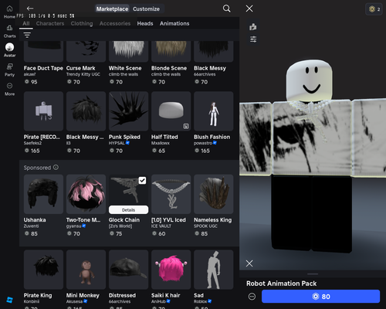The width and height of the screenshot is (386, 309).
Task: Select the Pirate King hair thumbnail
Action: coord(43,270)
